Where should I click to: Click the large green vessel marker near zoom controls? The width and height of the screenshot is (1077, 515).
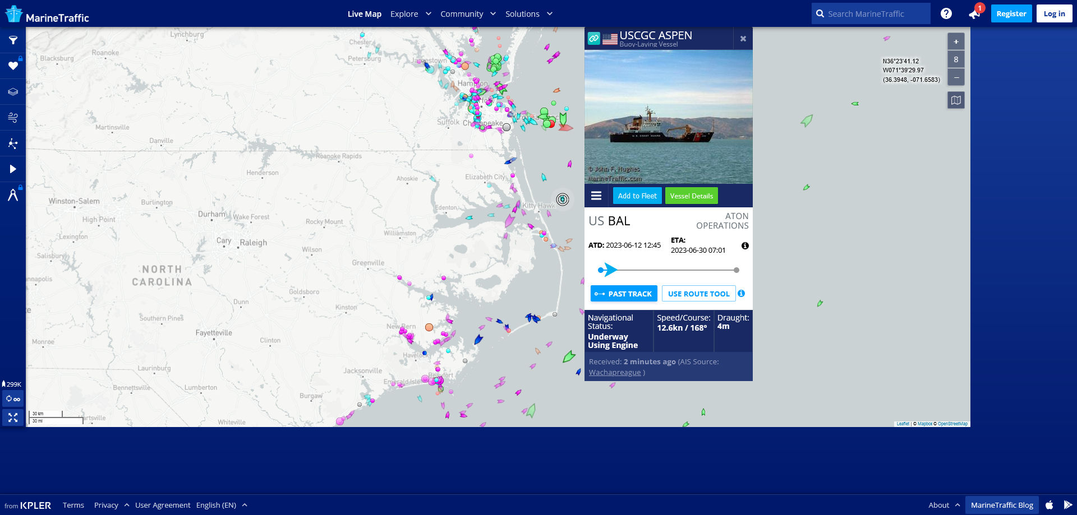(x=807, y=120)
